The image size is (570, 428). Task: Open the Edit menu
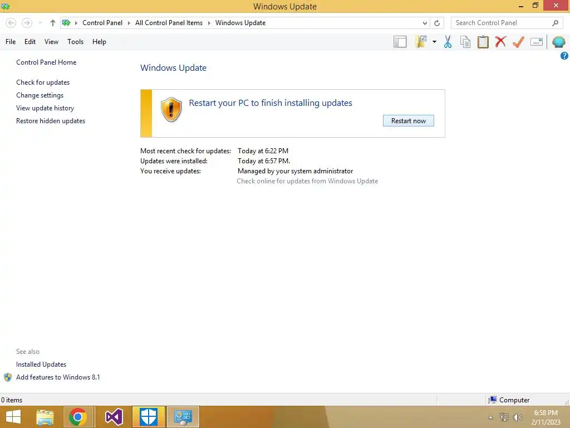(x=30, y=42)
